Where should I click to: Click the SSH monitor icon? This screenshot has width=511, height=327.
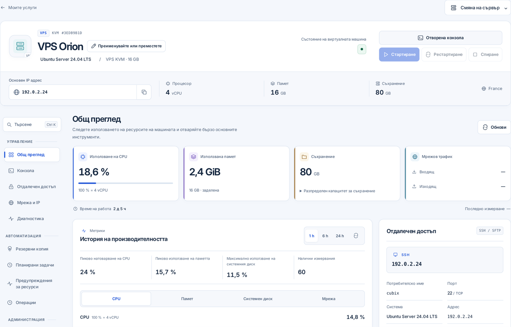[395, 255]
